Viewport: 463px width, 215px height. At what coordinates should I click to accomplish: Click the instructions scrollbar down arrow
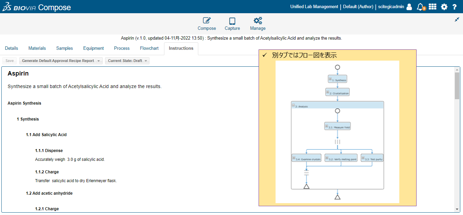(457, 210)
